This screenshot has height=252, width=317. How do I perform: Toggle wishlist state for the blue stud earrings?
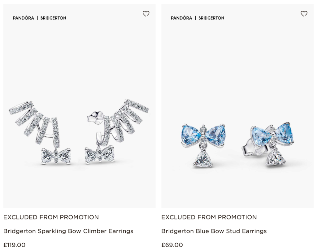click(305, 14)
